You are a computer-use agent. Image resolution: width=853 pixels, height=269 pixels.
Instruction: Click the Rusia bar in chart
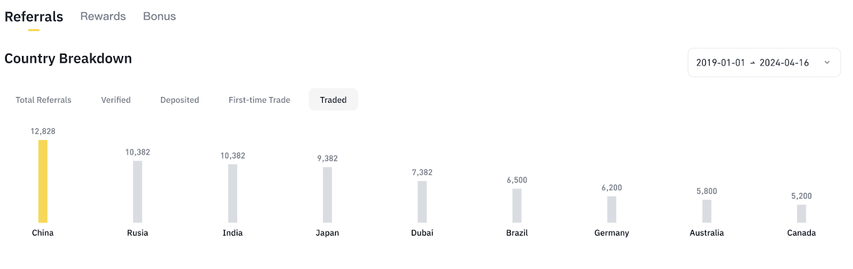tap(138, 192)
